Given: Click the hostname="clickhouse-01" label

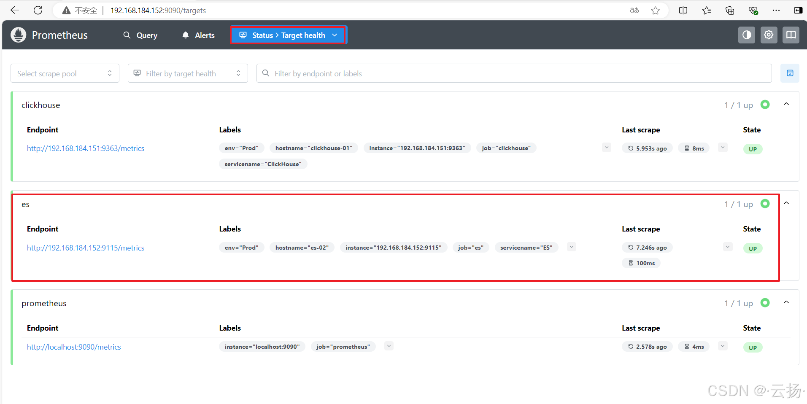Looking at the screenshot, I should click(x=313, y=148).
